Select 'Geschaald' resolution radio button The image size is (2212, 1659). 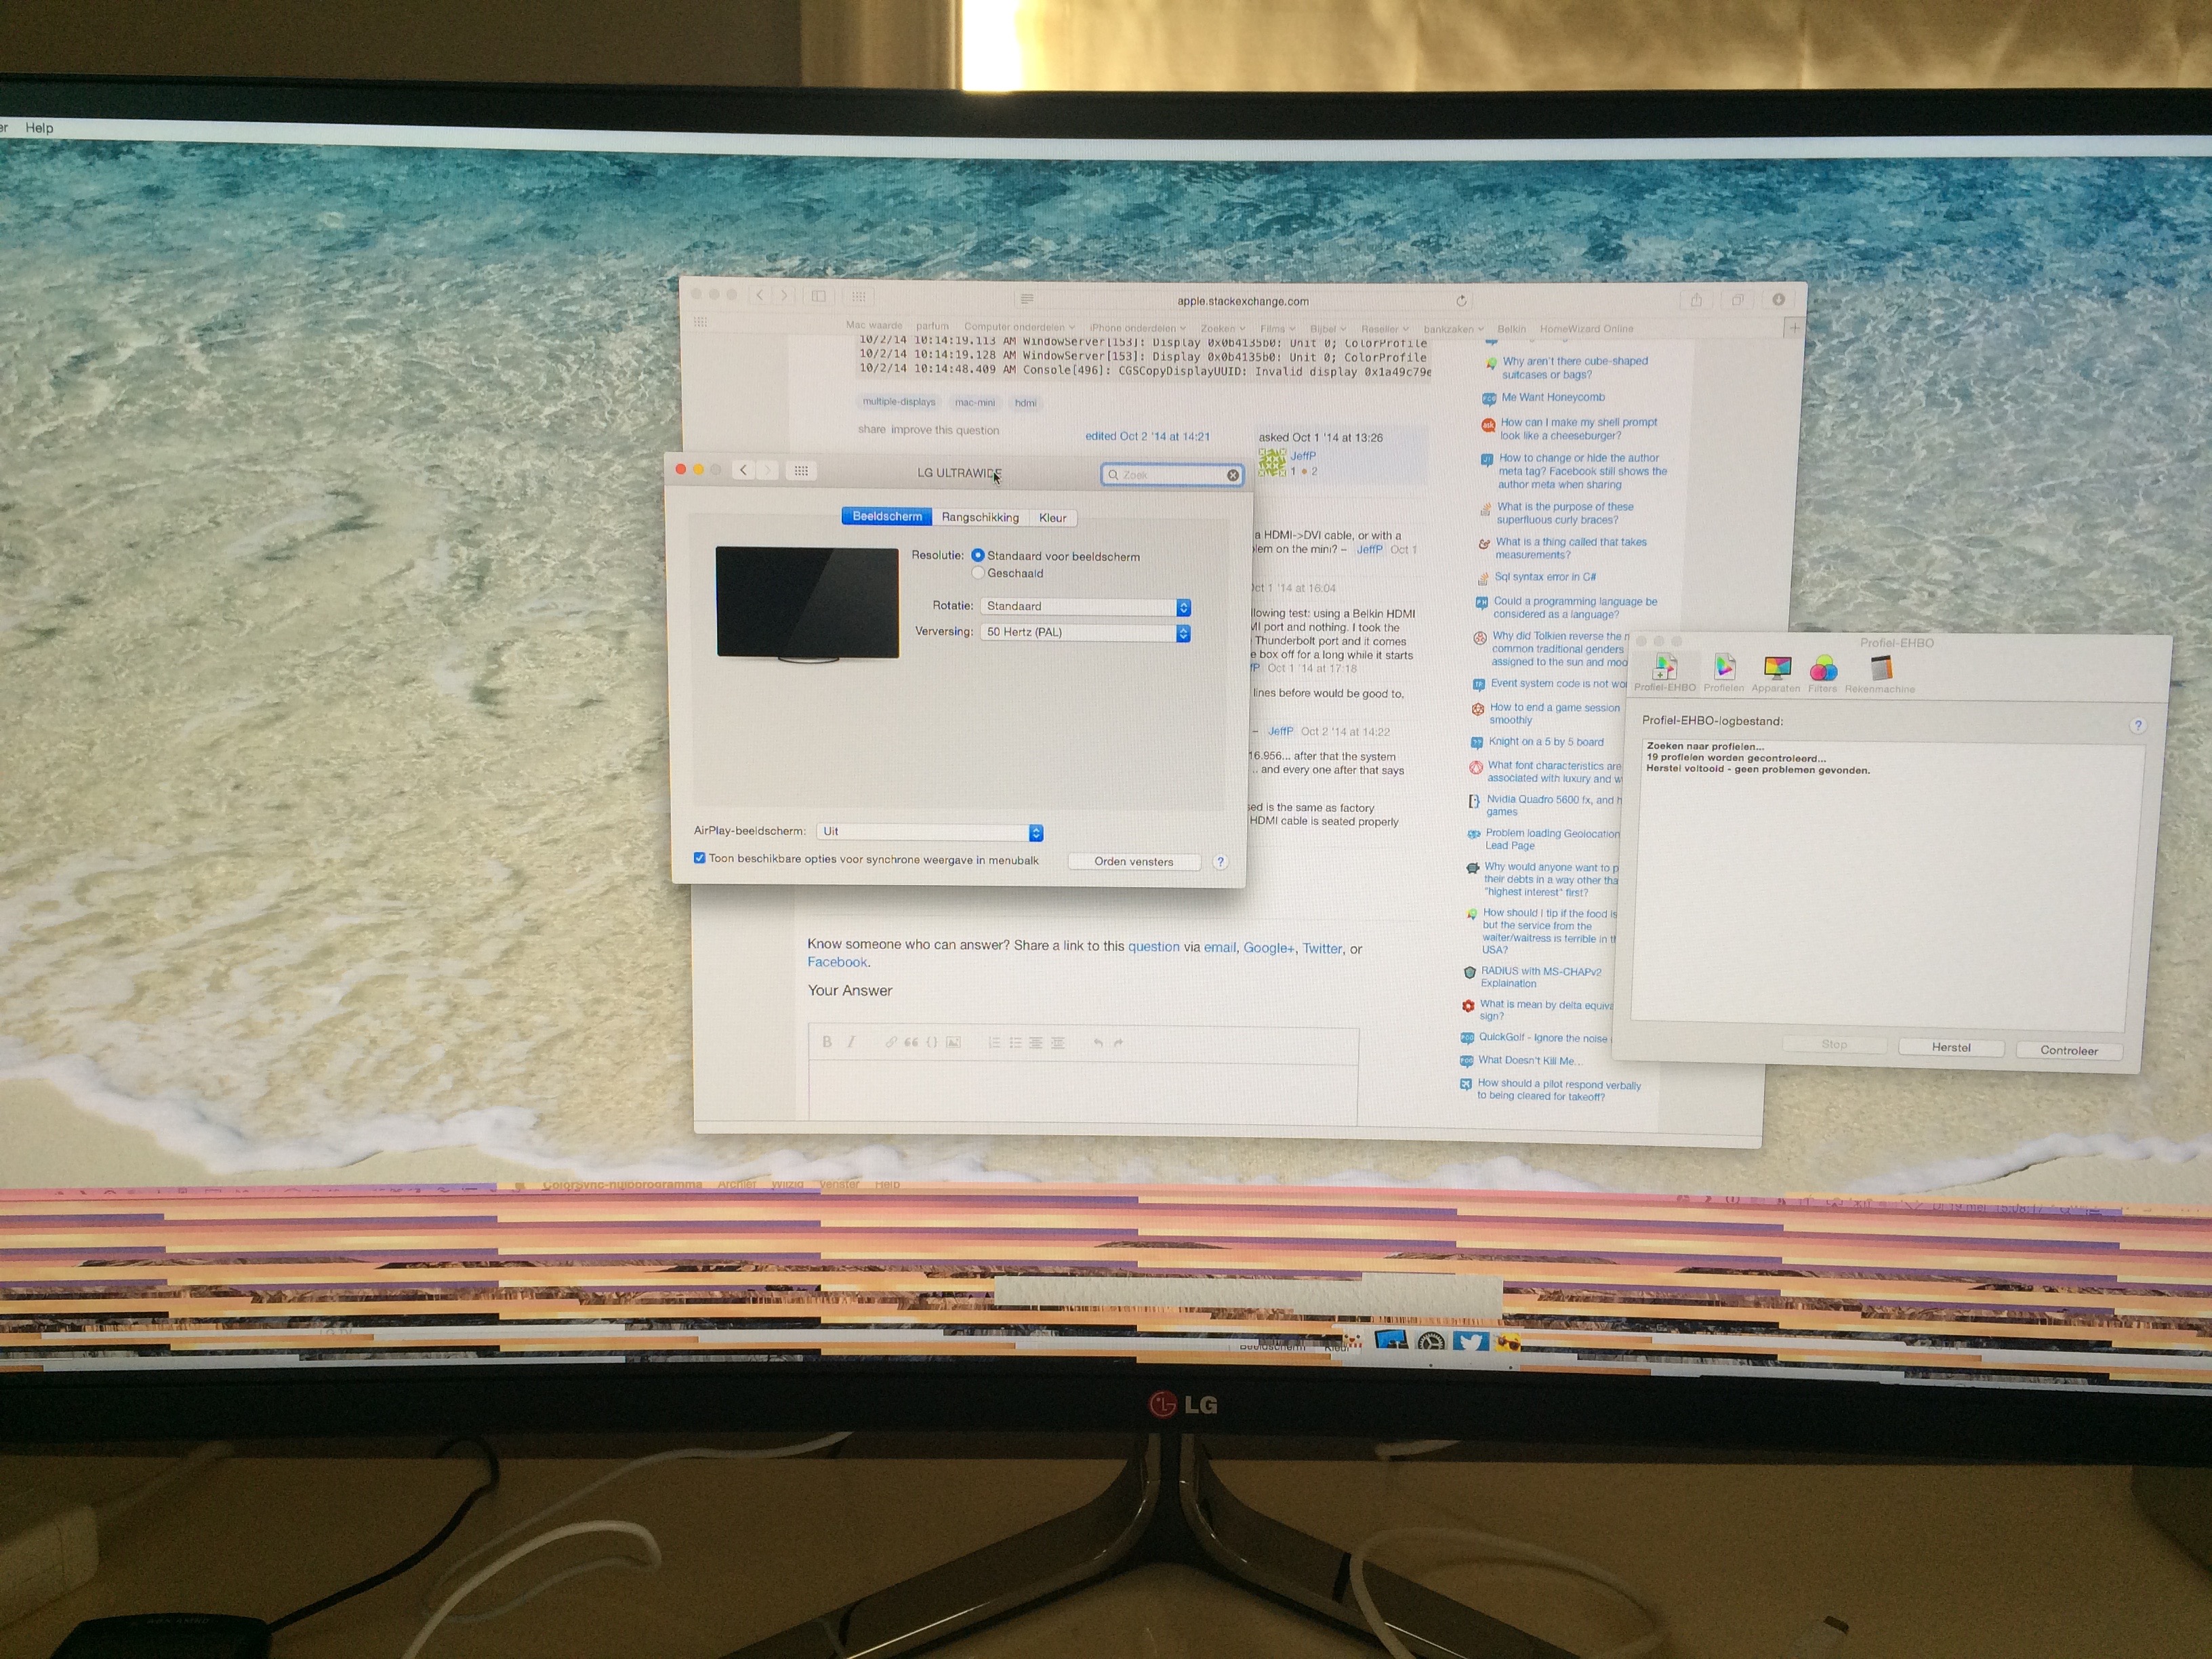pyautogui.click(x=978, y=573)
